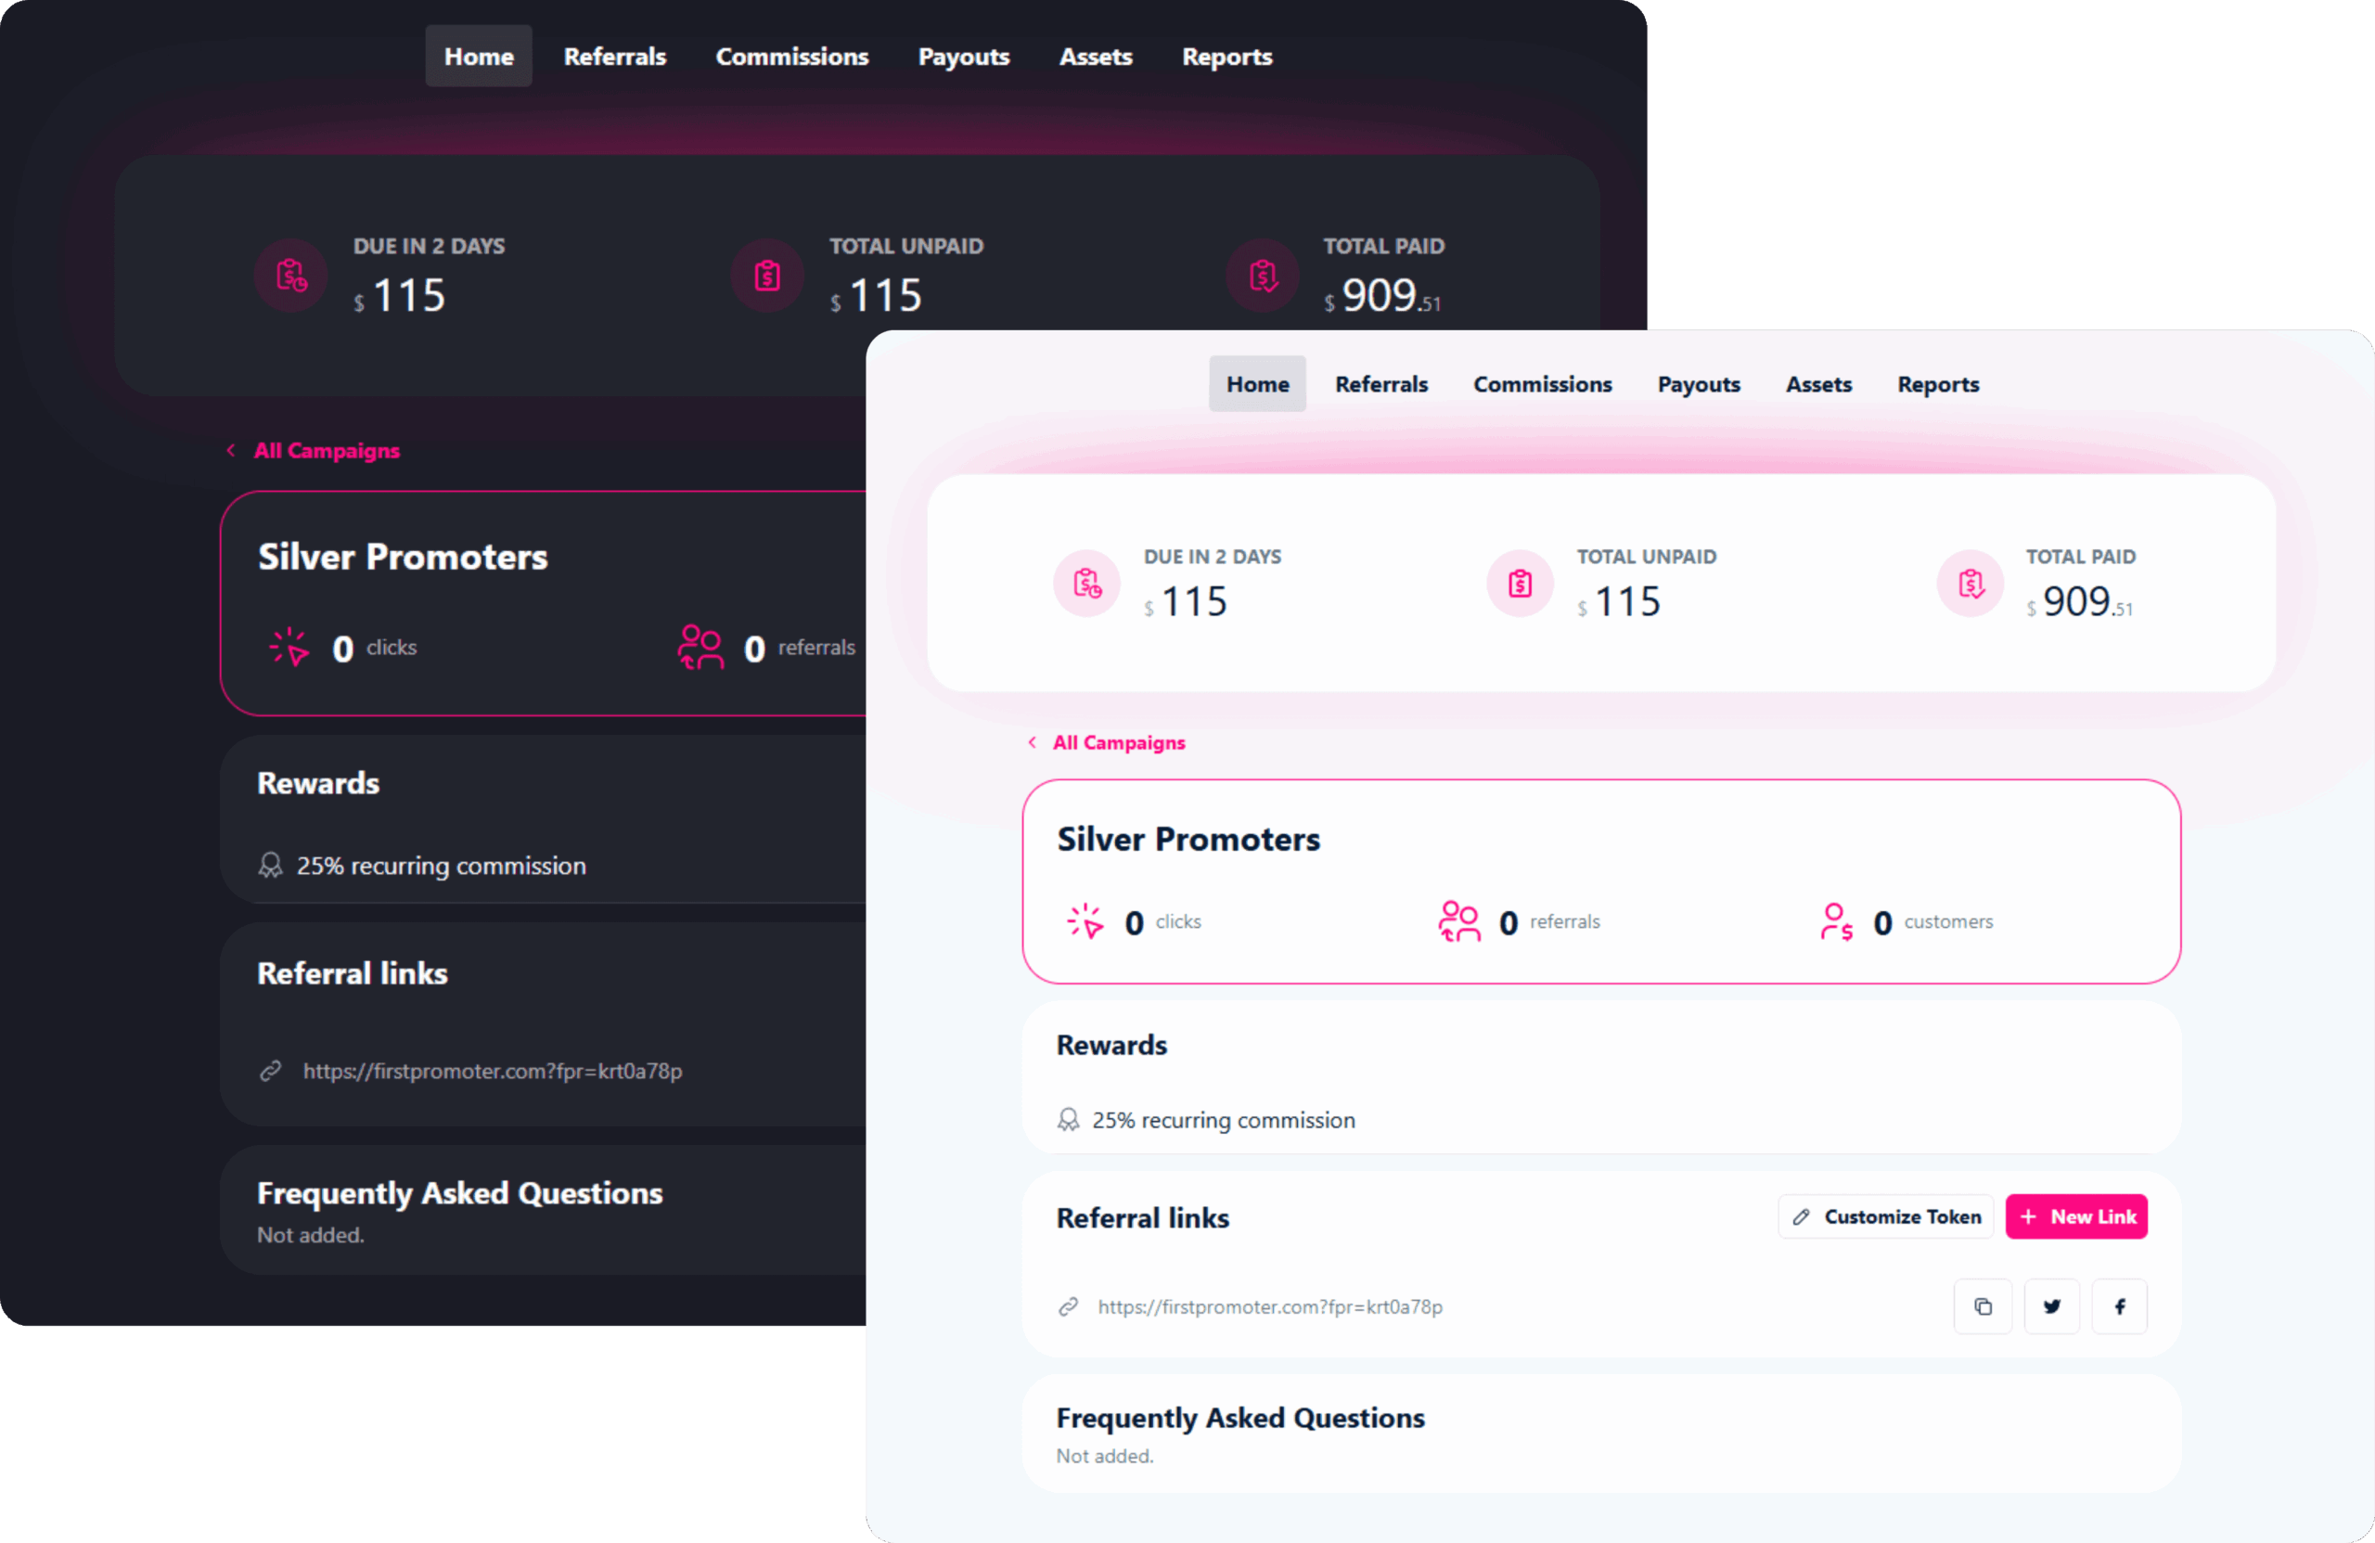Click the New Link button

(2076, 1216)
